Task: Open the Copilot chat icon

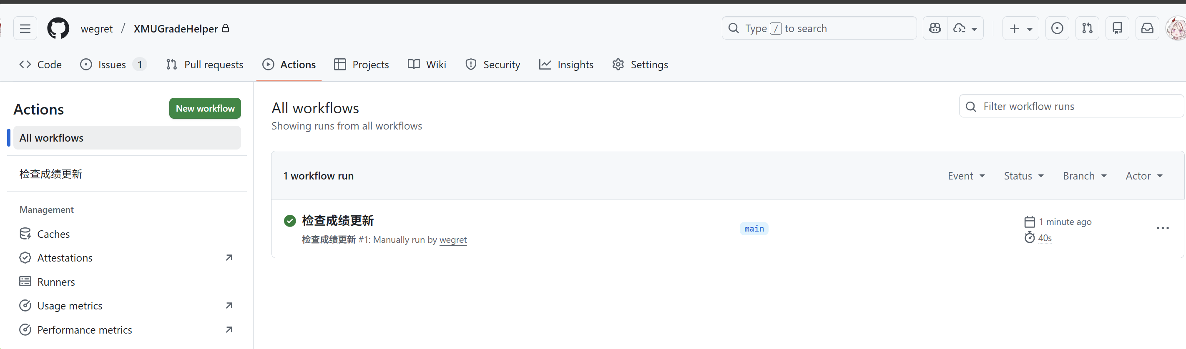Action: (x=935, y=28)
